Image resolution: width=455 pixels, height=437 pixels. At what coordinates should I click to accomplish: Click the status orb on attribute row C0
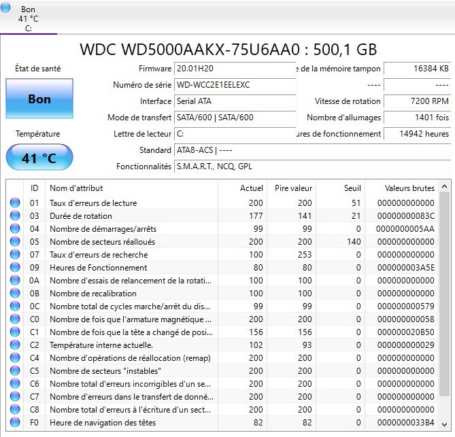[15, 319]
